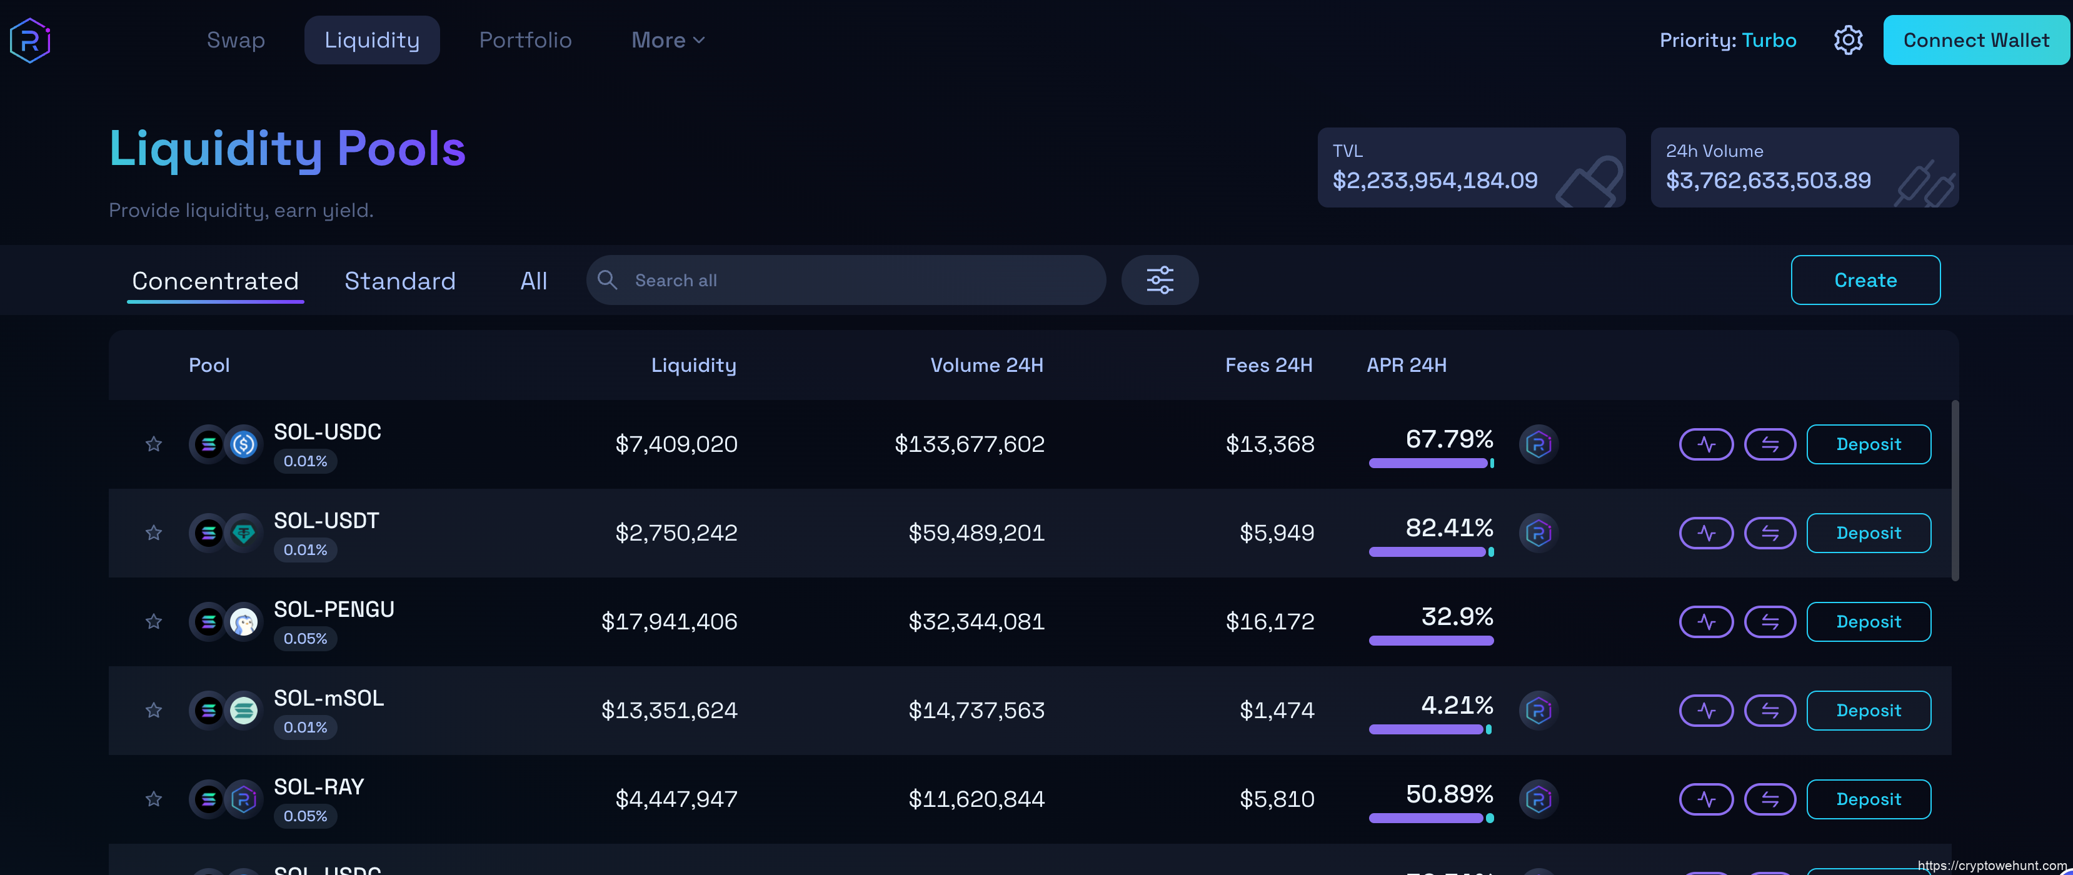The height and width of the screenshot is (875, 2073).
Task: Go to the Portfolio page
Action: pos(525,40)
